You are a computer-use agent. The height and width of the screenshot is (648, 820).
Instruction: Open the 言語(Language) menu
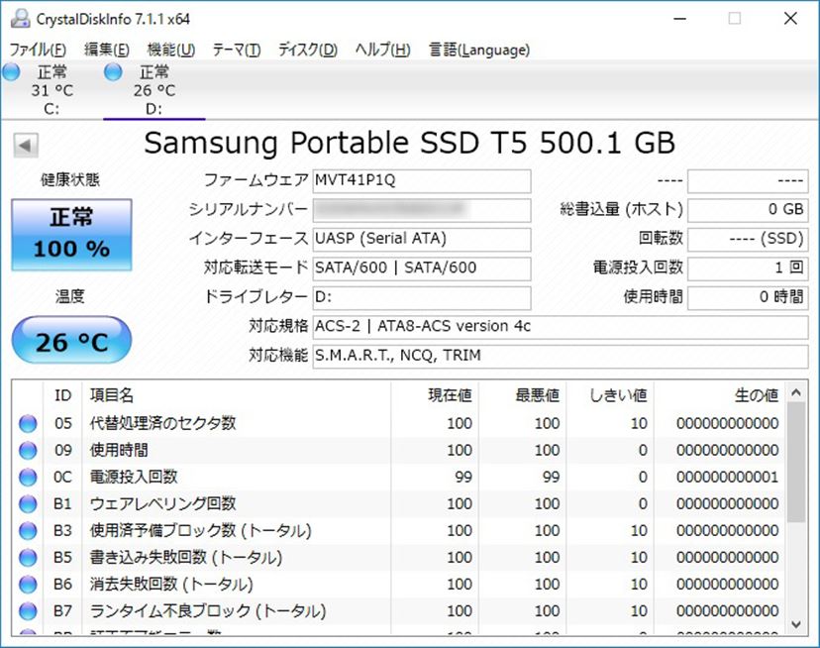479,50
